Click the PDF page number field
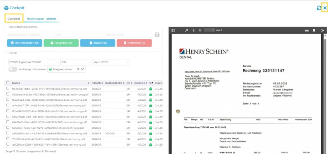 tap(209, 30)
